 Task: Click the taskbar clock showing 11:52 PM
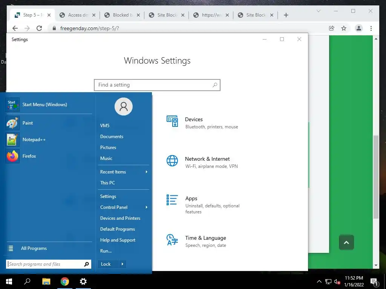[x=354, y=281]
